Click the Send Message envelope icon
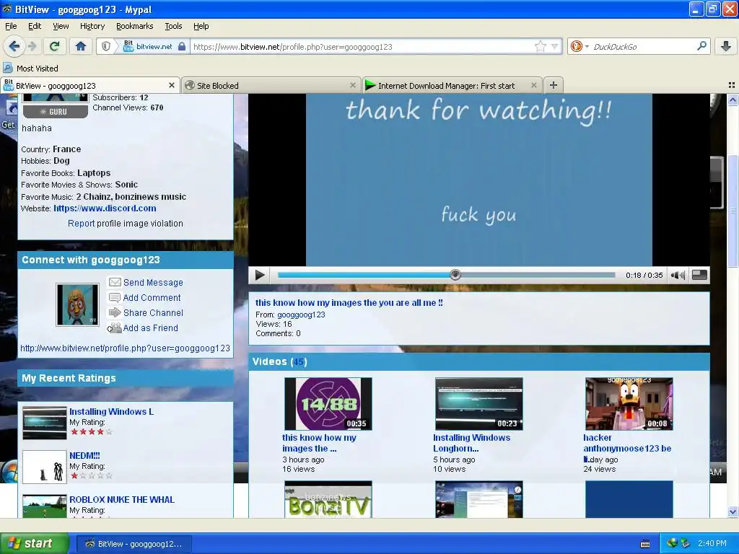This screenshot has width=739, height=554. [x=115, y=282]
